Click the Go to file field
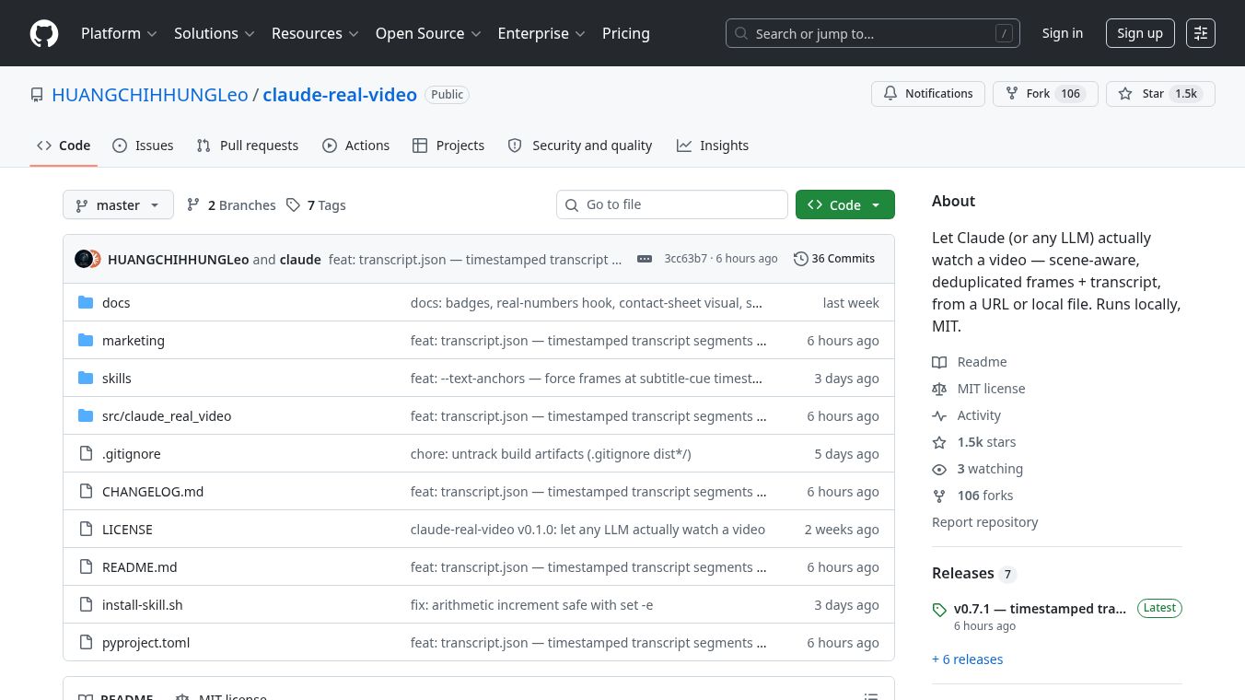 [x=672, y=204]
